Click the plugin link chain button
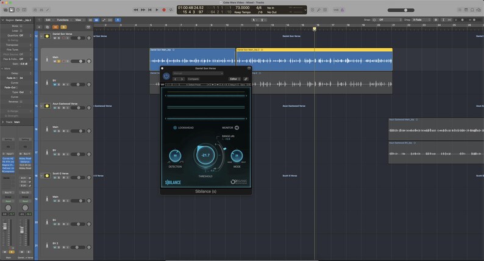Image resolution: width=484 pixels, height=261 pixels. 246,79
